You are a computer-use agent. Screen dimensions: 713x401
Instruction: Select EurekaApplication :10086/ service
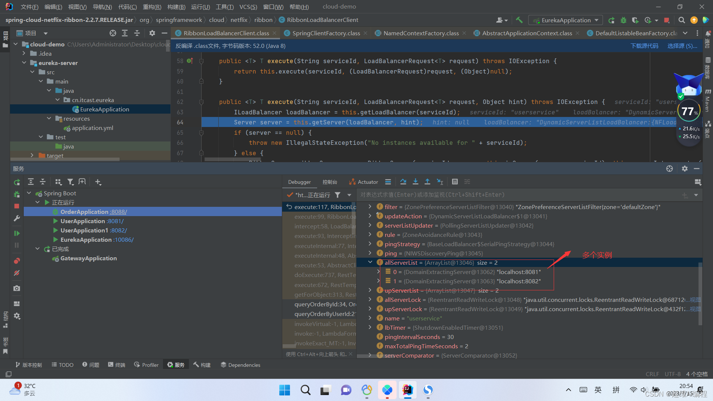click(97, 239)
